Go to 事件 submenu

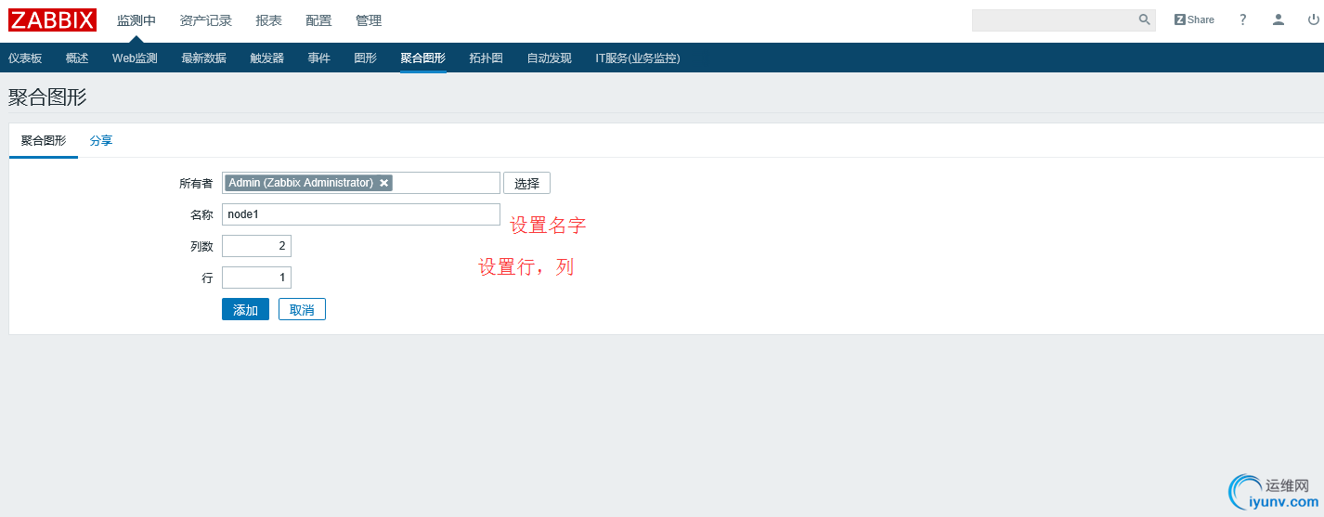point(319,58)
